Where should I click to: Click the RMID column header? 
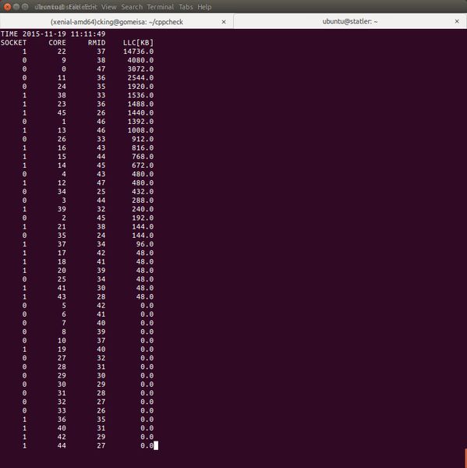[x=97, y=43]
